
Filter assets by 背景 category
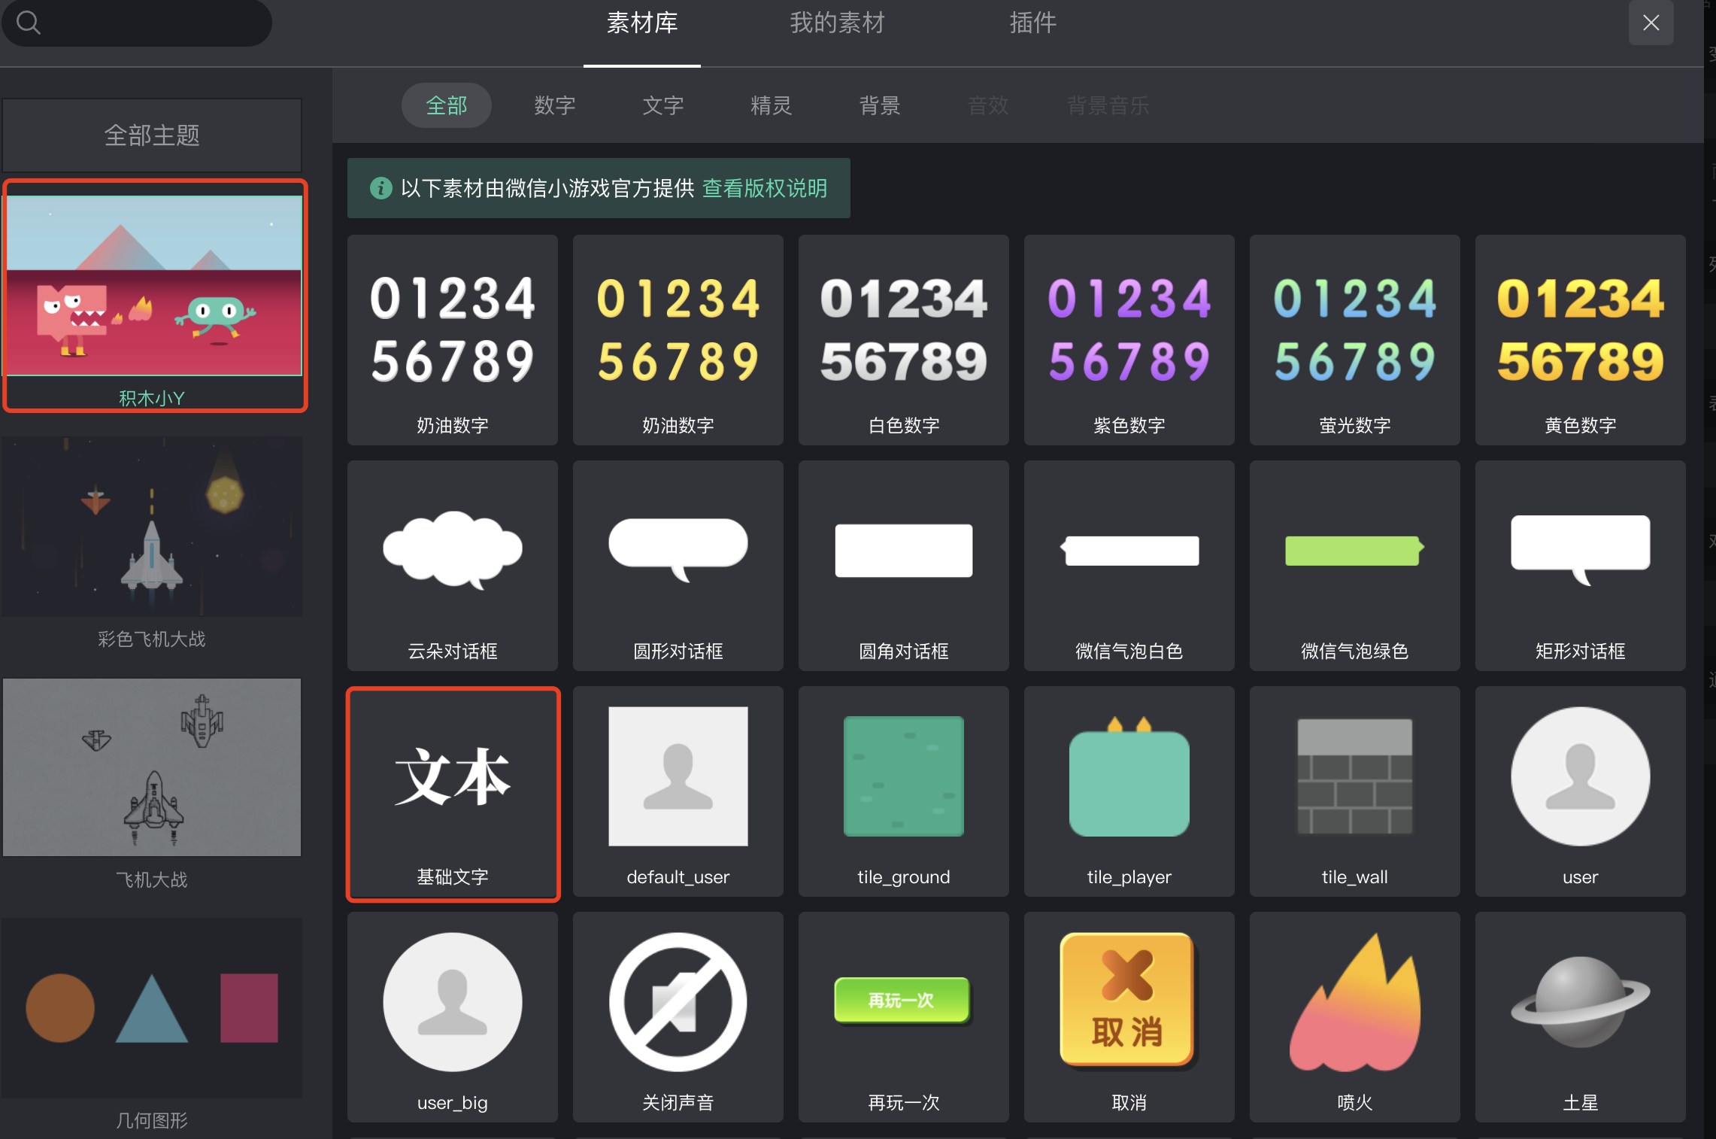879,105
